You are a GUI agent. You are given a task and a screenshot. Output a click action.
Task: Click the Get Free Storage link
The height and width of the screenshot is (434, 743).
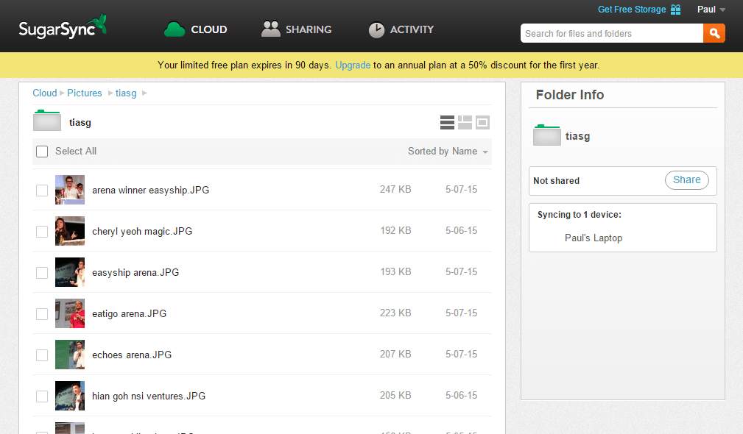(632, 10)
